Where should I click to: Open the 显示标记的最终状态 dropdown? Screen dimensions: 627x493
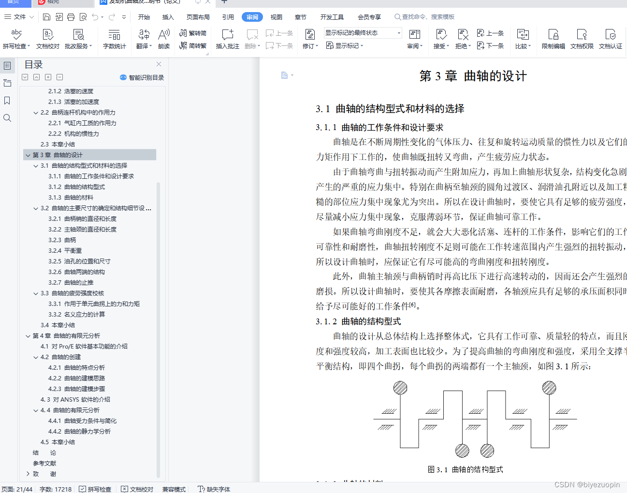(363, 33)
